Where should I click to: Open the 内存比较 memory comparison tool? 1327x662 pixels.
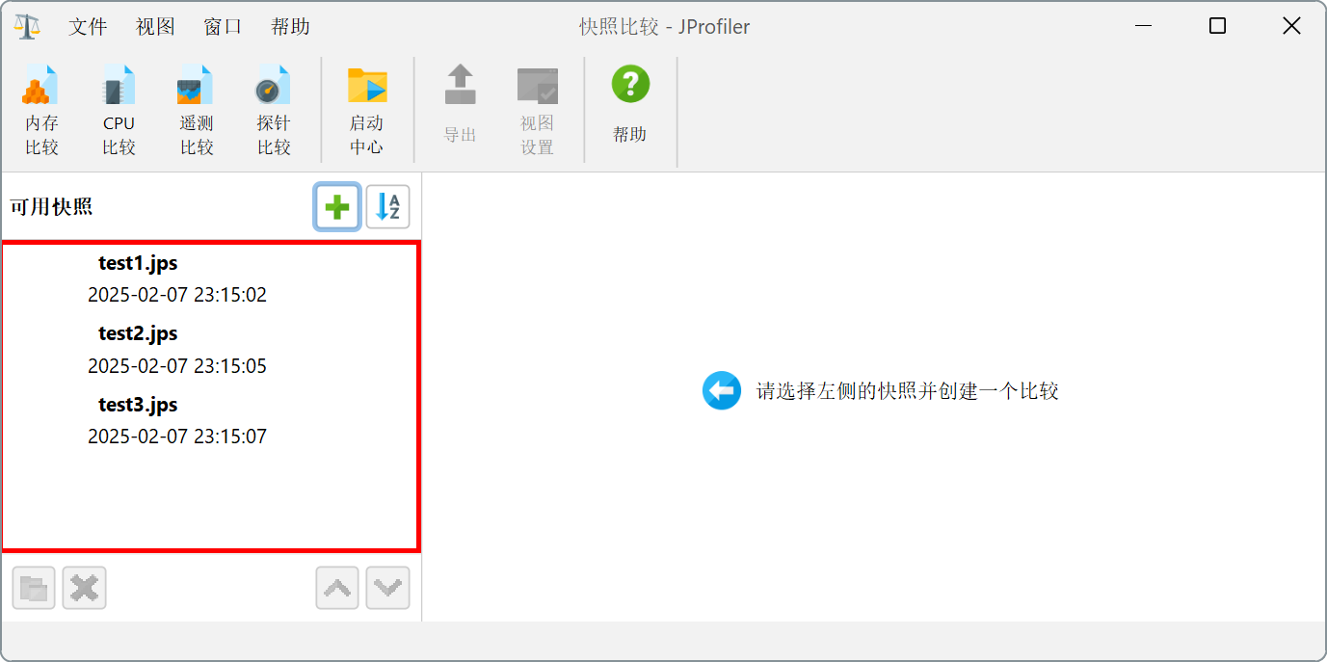coord(41,110)
